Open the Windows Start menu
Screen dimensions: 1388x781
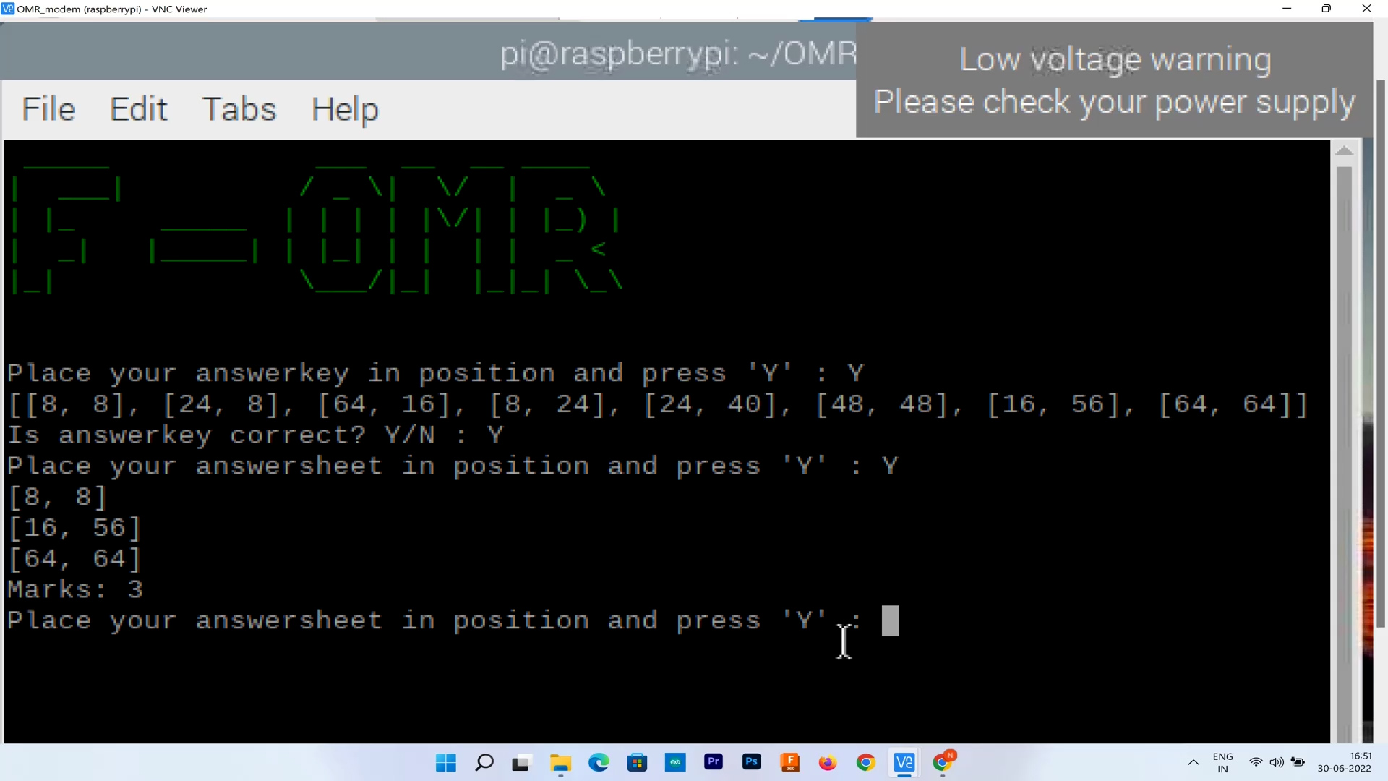coord(446,762)
